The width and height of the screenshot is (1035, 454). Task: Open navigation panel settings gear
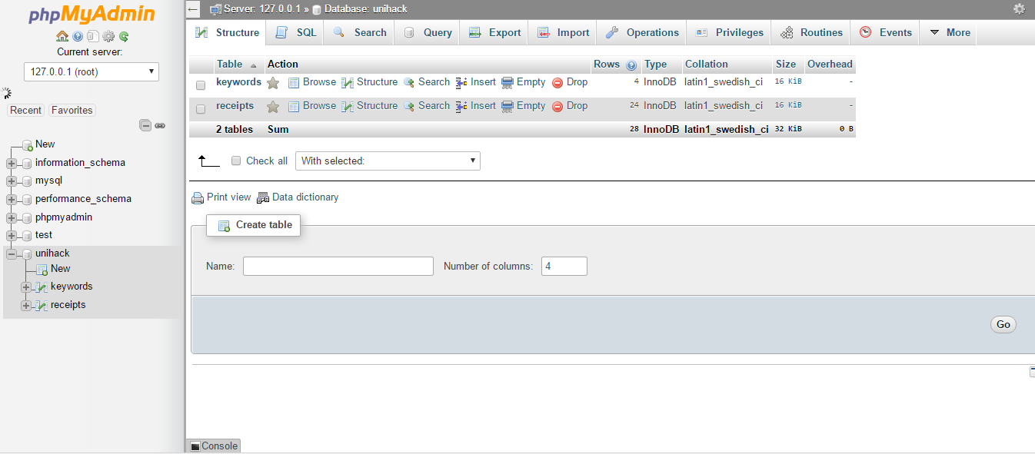(108, 36)
